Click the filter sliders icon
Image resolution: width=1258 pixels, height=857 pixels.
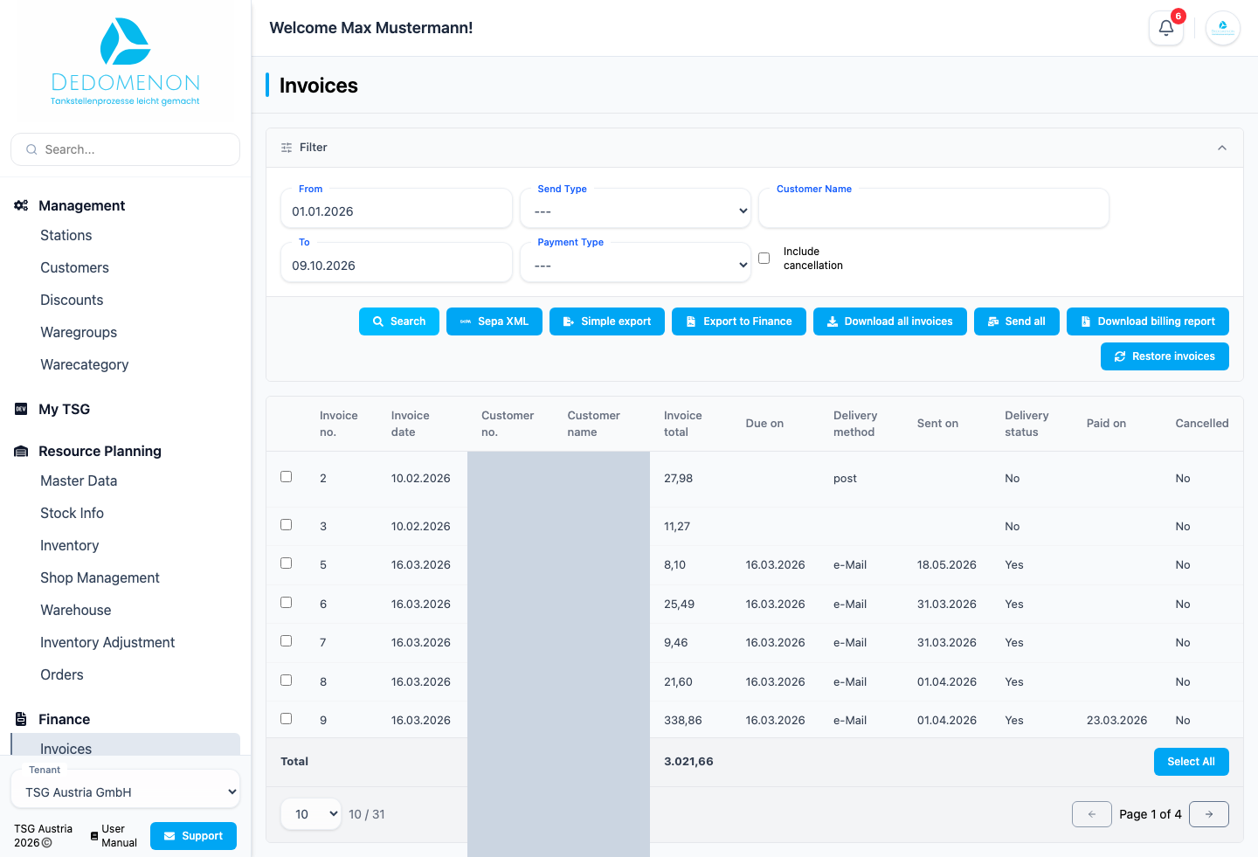click(x=287, y=148)
